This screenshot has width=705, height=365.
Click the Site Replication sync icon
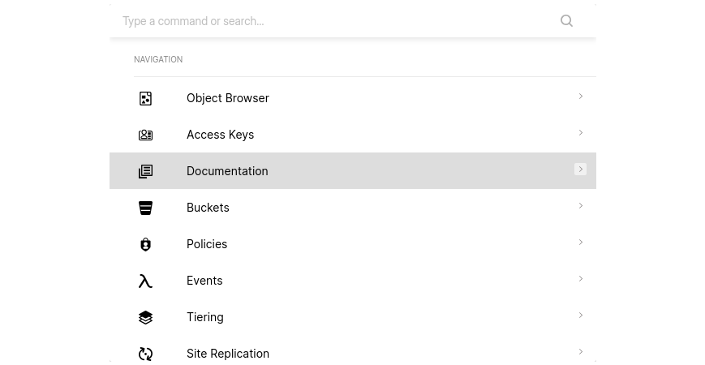coord(145,354)
